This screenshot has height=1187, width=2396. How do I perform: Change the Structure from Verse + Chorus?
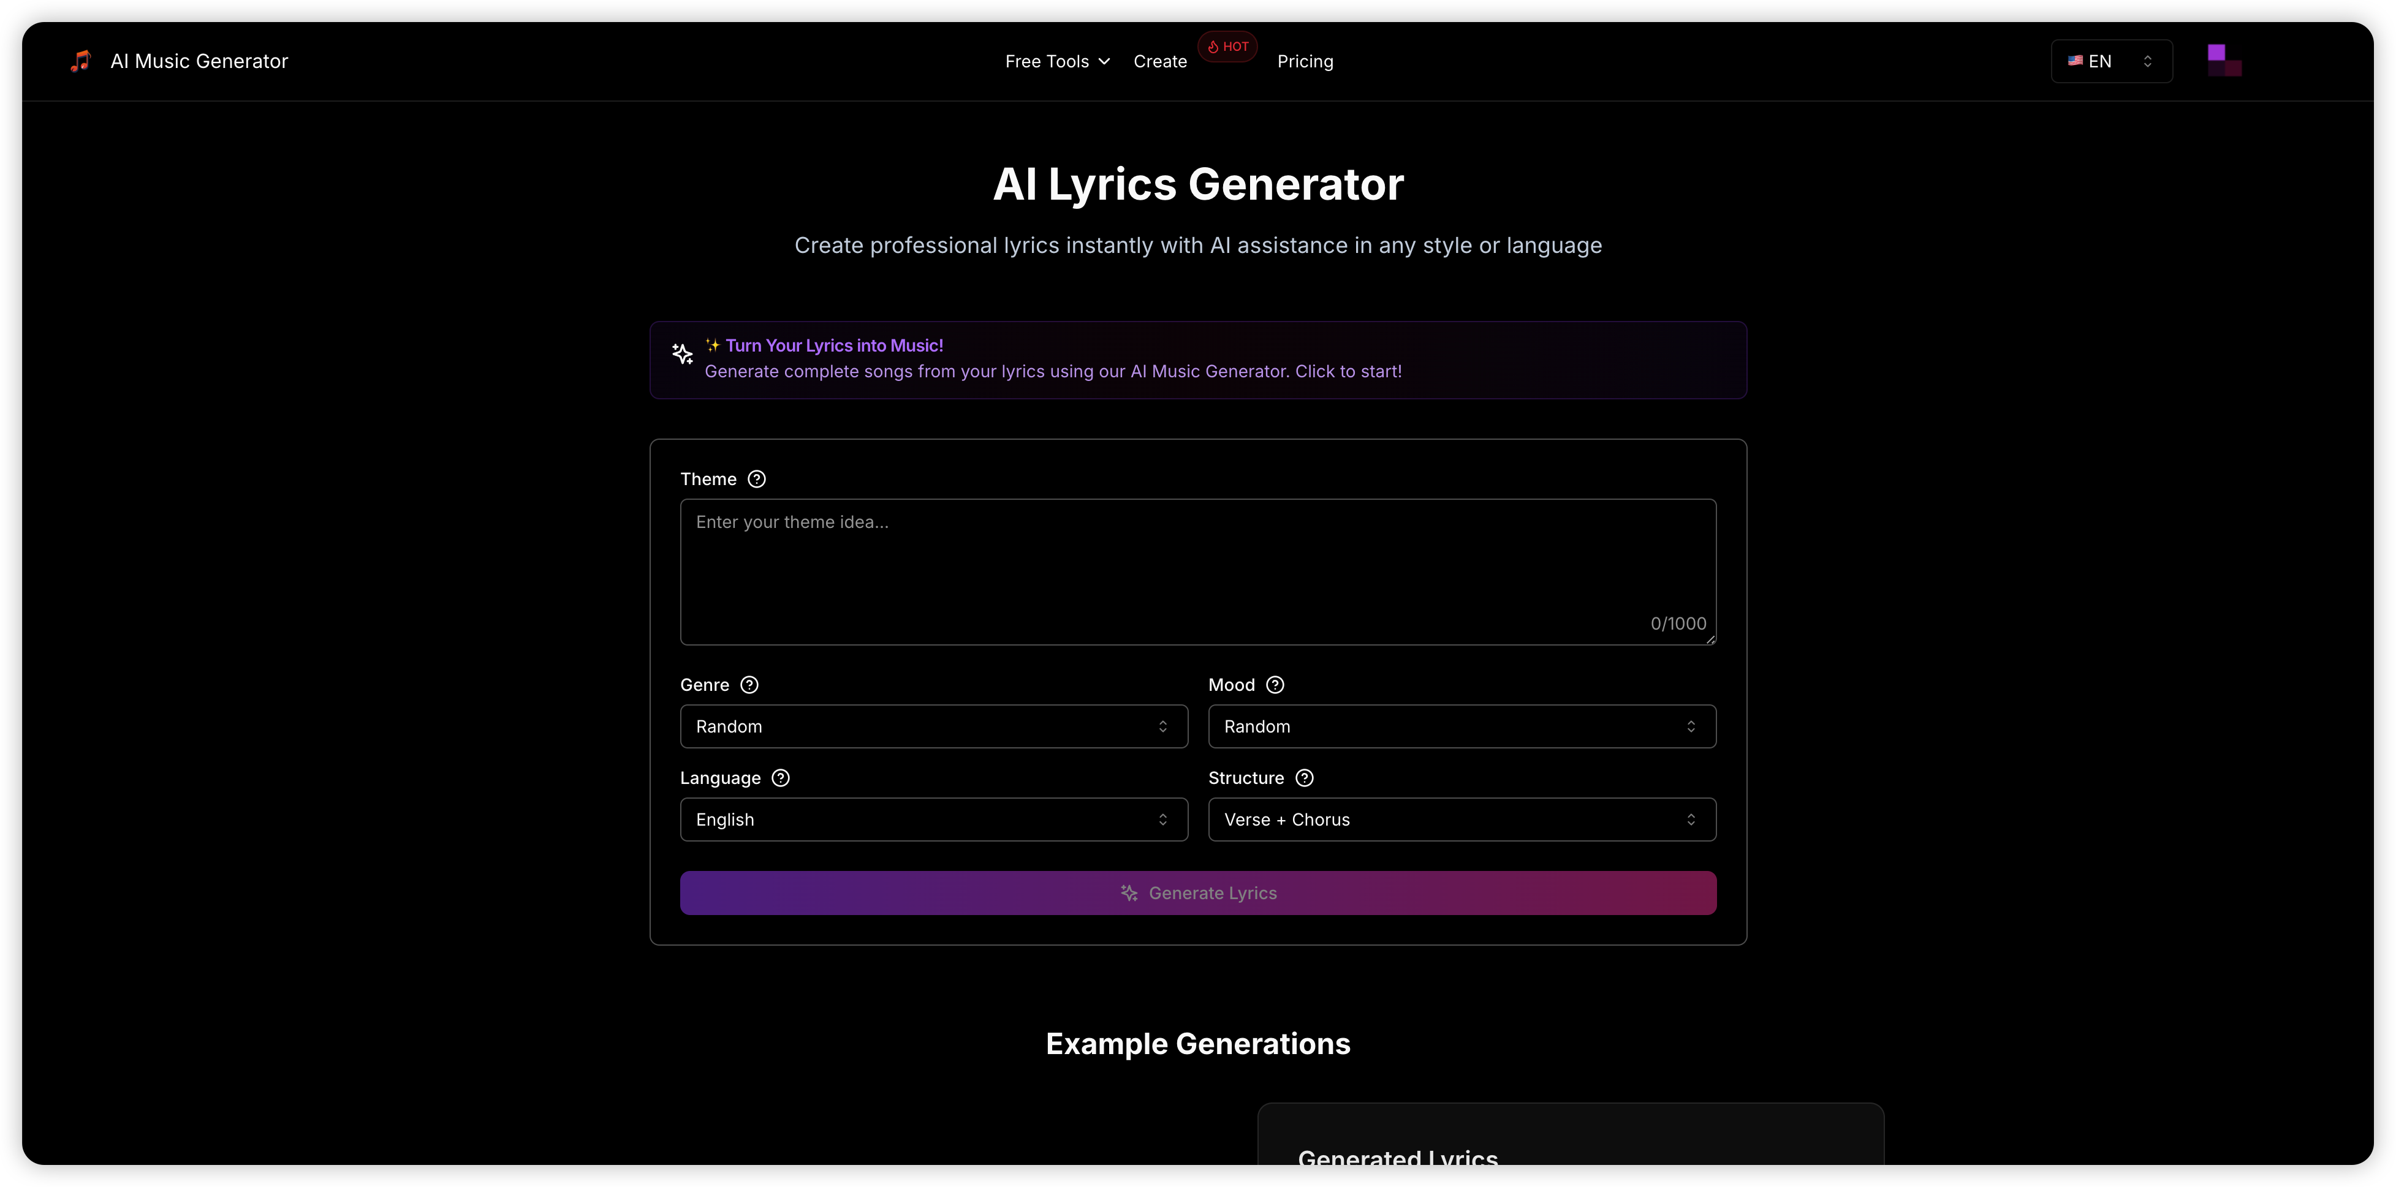[x=1461, y=819]
